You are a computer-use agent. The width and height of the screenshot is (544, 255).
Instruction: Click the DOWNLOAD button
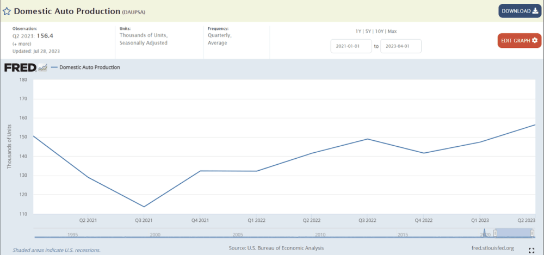520,11
